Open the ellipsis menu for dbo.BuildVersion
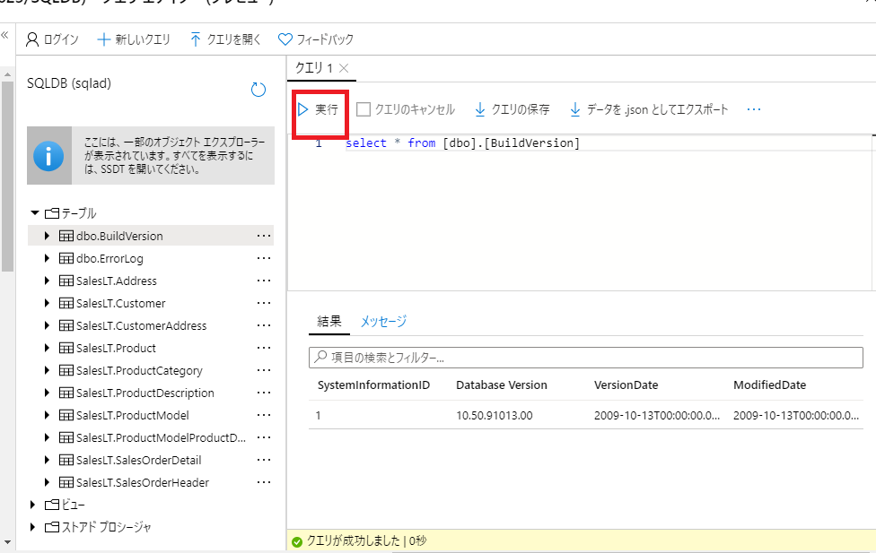This screenshot has width=876, height=553. pos(264,236)
